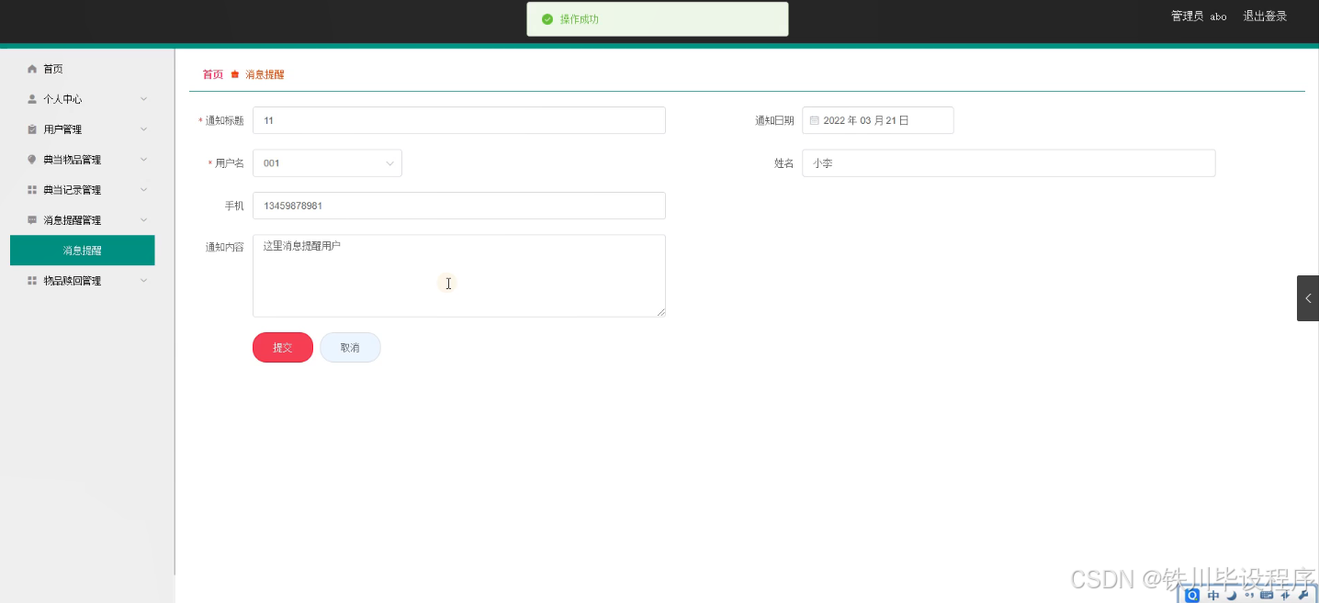Collapse 消息提醒管理 using its chevron
The width and height of the screenshot is (1319, 603).
pos(143,220)
